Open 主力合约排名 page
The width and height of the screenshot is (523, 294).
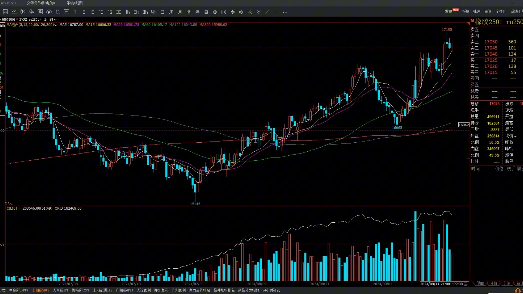(x=200, y=290)
